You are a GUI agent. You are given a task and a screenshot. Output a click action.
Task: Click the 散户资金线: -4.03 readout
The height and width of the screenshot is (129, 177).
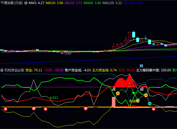click(x=78, y=70)
